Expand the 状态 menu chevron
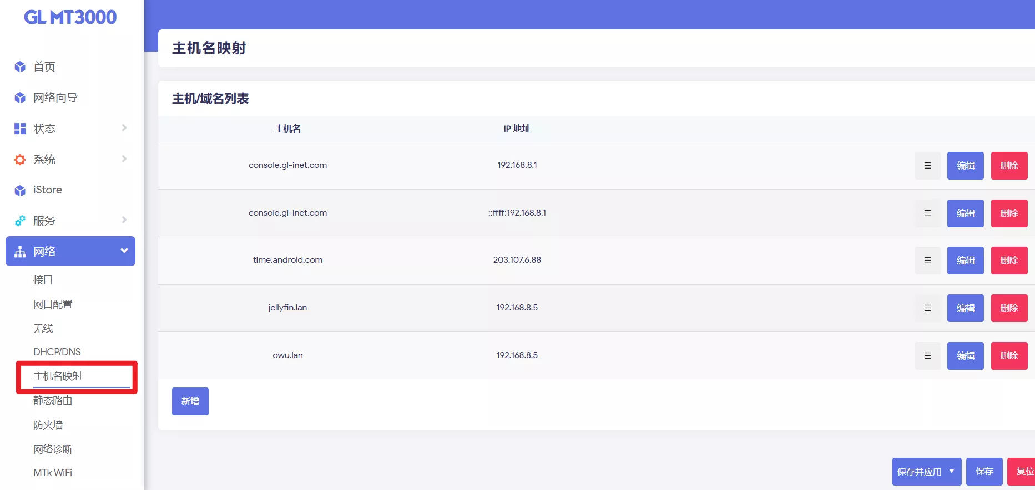The image size is (1035, 490). [124, 128]
